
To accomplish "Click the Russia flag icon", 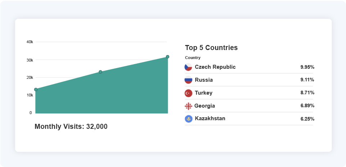I will click(188, 80).
